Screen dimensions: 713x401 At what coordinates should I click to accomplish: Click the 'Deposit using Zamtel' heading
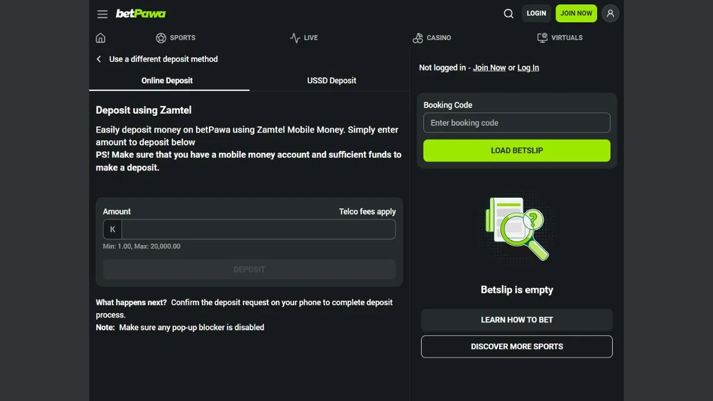tap(144, 110)
